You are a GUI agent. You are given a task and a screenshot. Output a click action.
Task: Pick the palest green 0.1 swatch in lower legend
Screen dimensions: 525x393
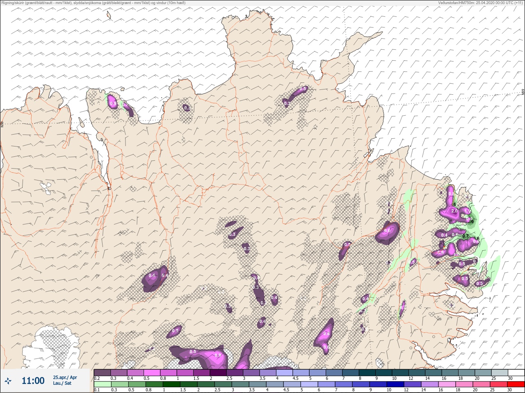coord(102,384)
